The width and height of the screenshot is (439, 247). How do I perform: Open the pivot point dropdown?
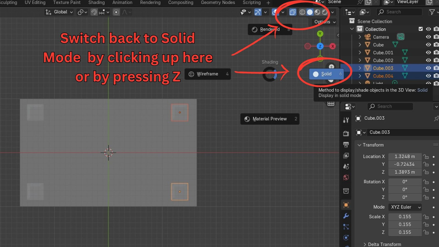[82, 12]
